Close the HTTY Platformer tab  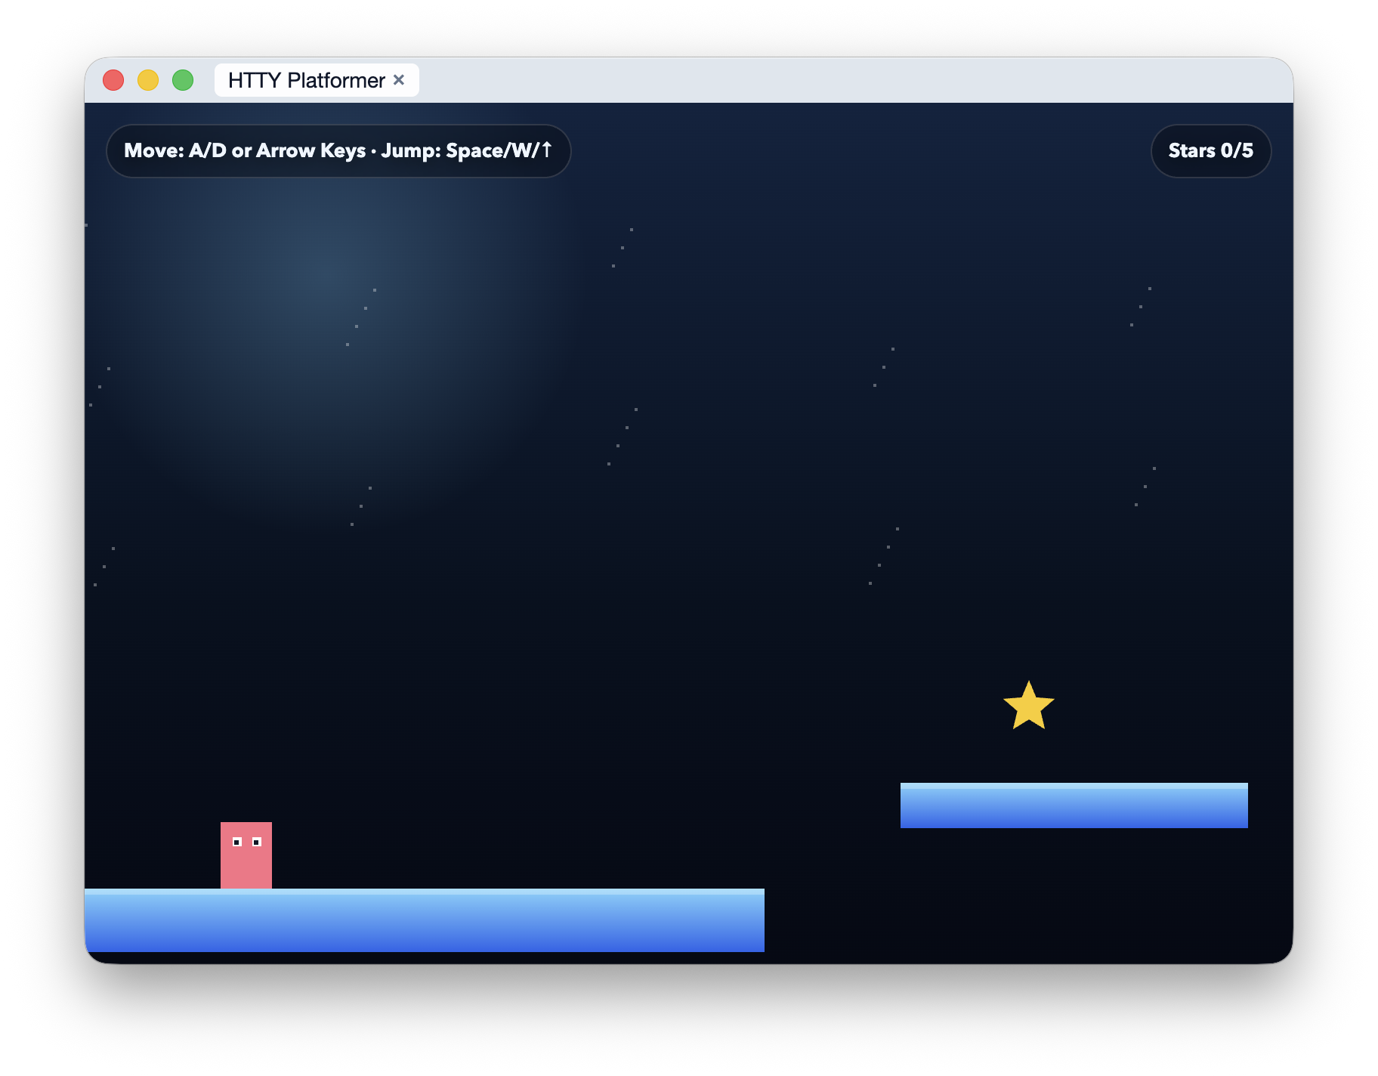coord(399,80)
